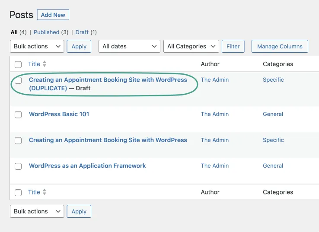The height and width of the screenshot is (232, 319).
Task: Show only Draft posts
Action: click(x=82, y=32)
